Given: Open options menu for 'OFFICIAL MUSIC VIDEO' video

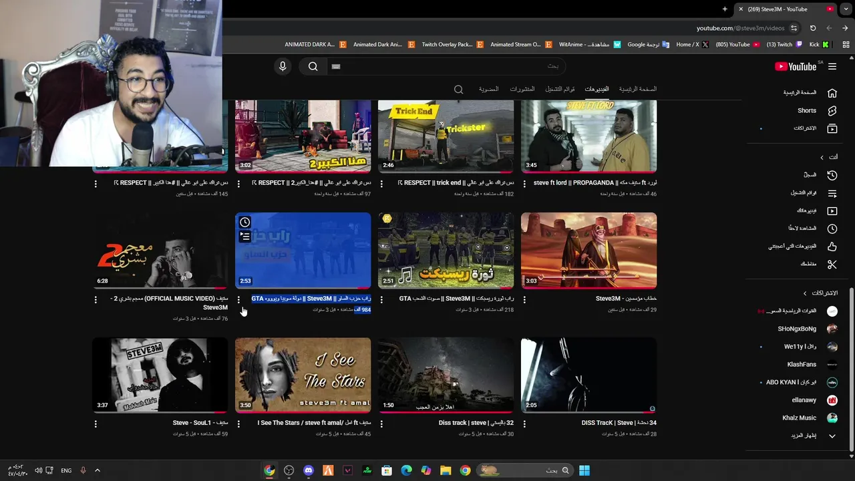Looking at the screenshot, I should [96, 300].
